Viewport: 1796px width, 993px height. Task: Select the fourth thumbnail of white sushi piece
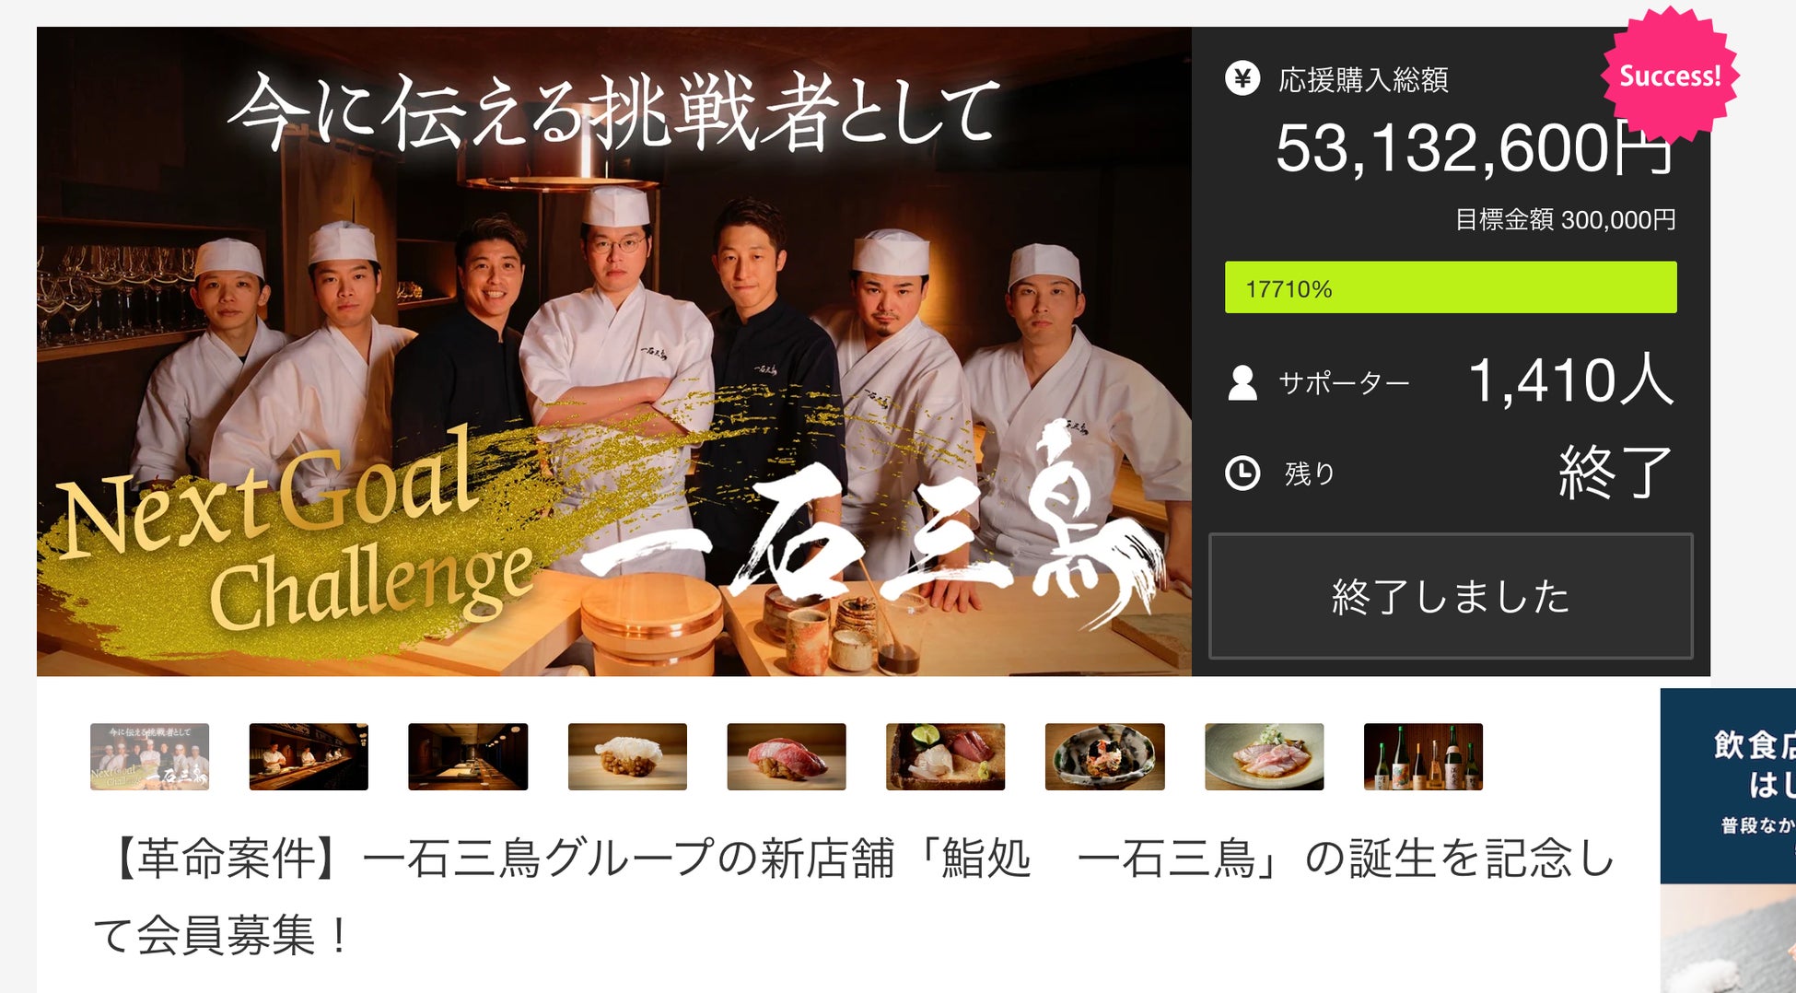[627, 756]
